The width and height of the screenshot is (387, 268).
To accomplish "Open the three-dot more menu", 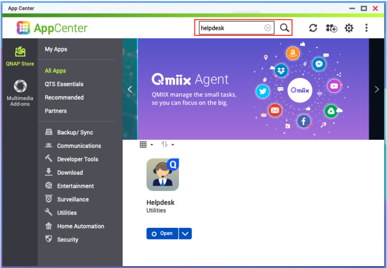I will (366, 28).
